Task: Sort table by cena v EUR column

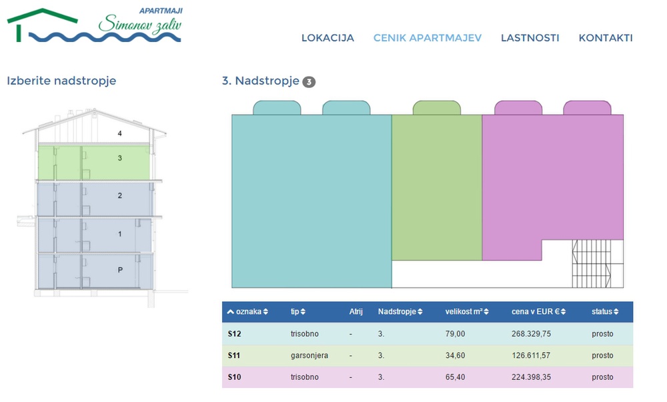Action: (x=538, y=311)
